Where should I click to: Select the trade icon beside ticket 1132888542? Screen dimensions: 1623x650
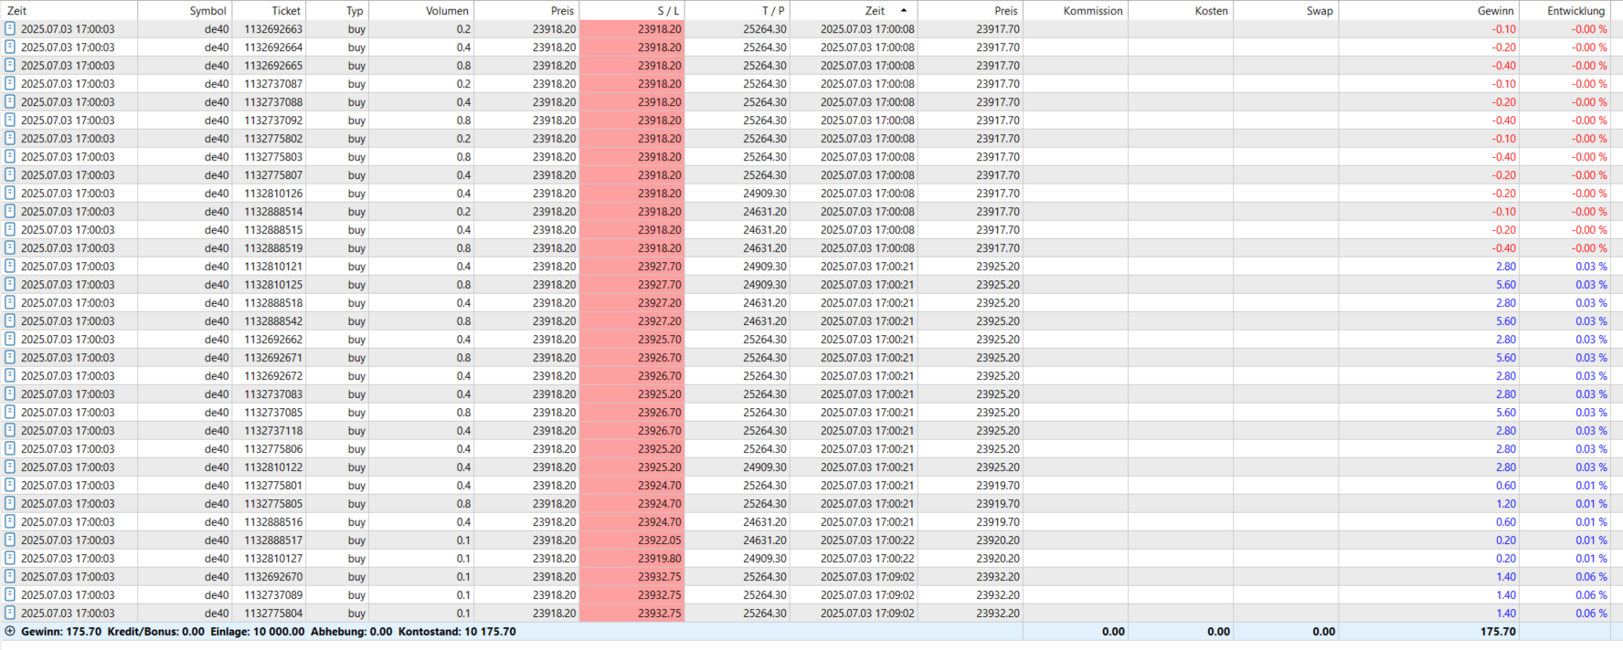coord(10,320)
